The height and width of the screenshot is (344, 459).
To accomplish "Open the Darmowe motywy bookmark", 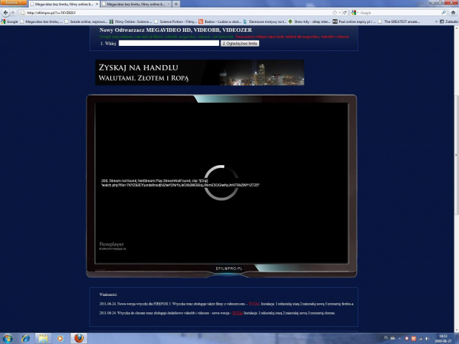I will click(265, 21).
